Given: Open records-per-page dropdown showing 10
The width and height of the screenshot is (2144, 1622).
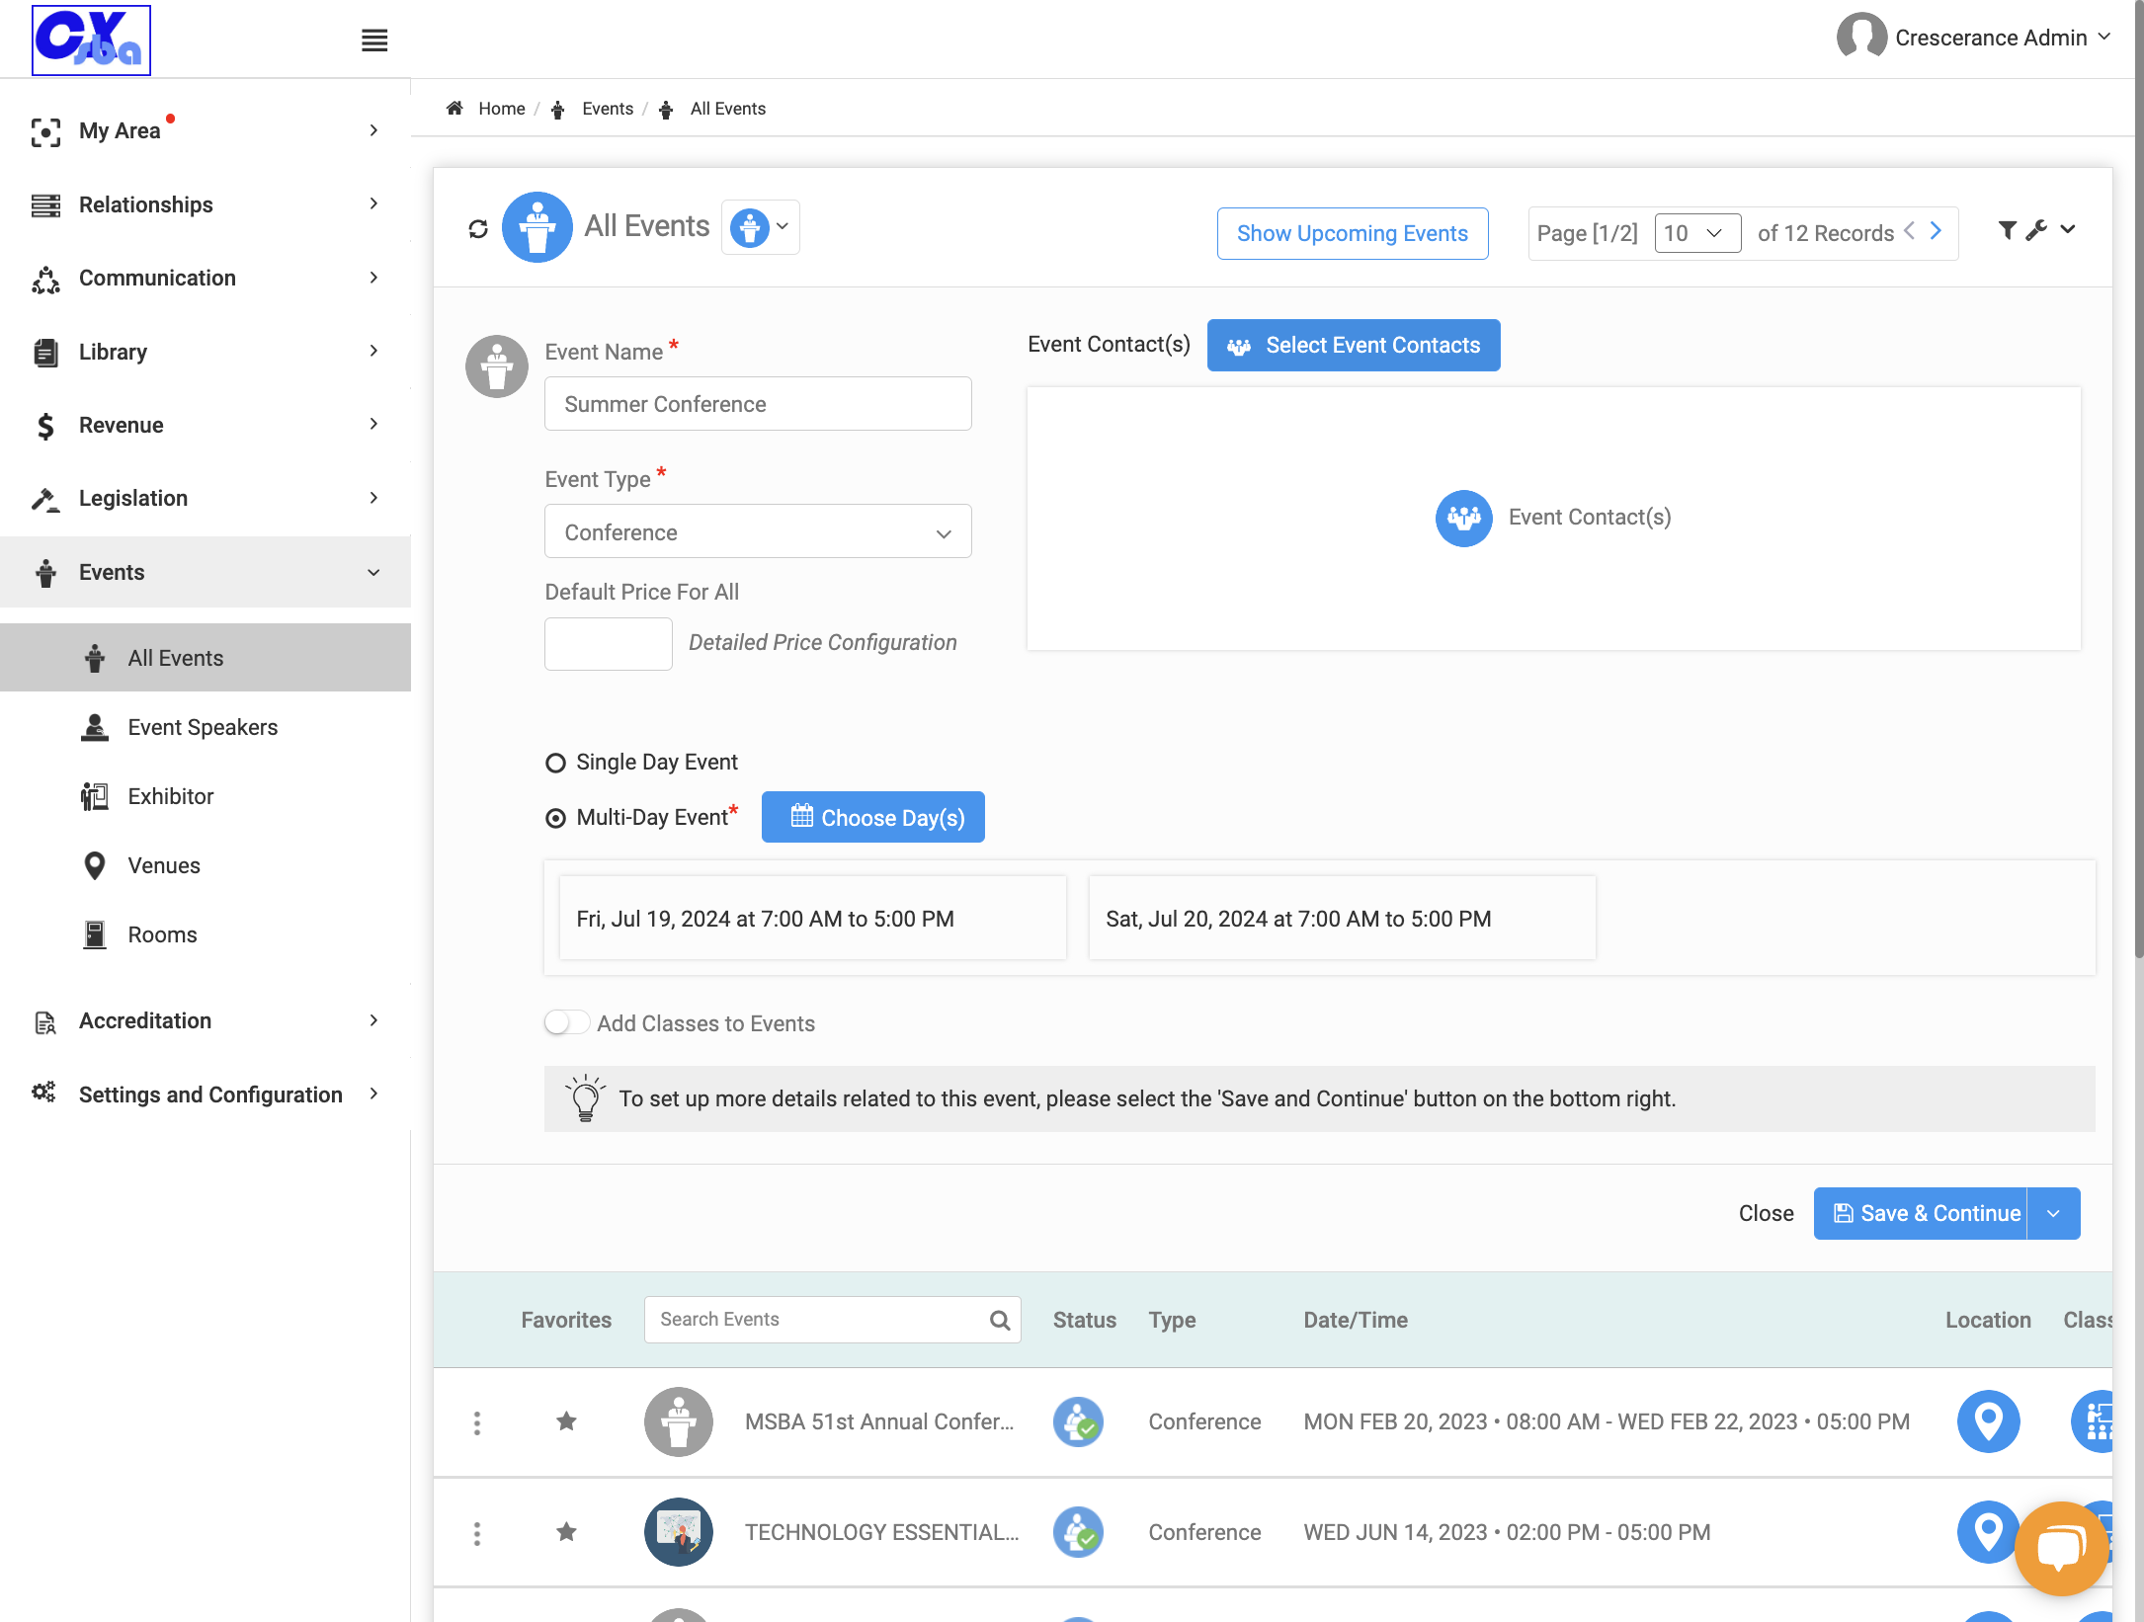Looking at the screenshot, I should pyautogui.click(x=1696, y=233).
